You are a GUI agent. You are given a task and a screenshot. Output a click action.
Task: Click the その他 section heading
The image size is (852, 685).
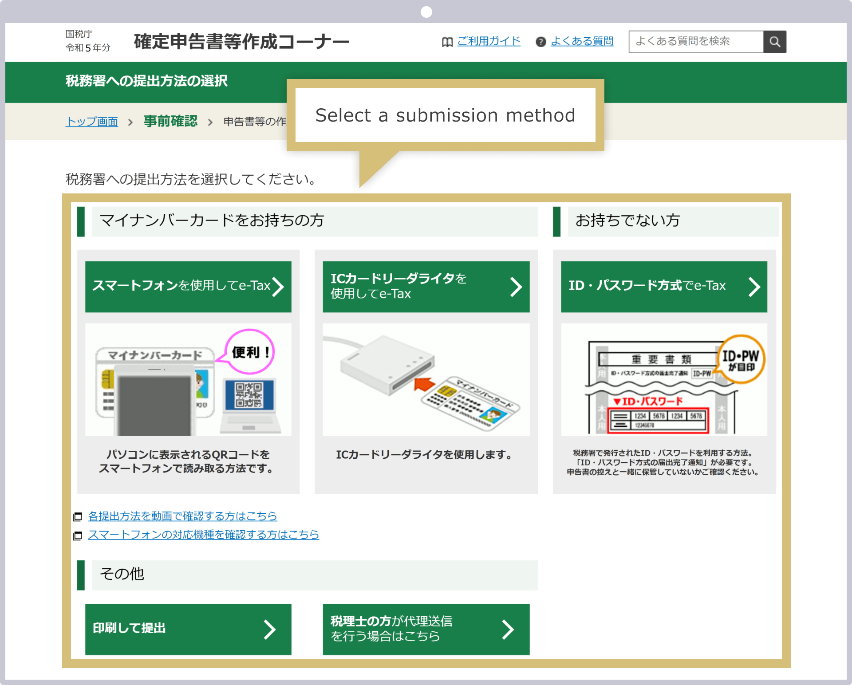click(x=122, y=574)
